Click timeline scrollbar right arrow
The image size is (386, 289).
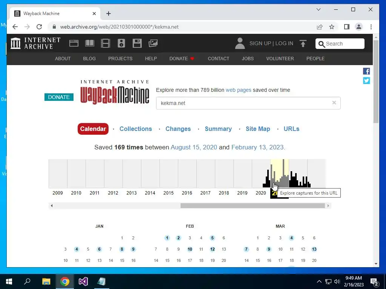328,206
